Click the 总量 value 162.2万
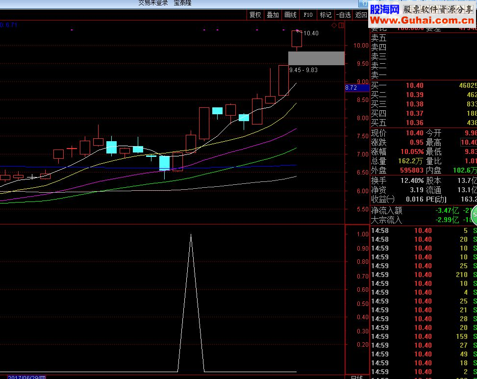477x379 pixels. (411, 161)
